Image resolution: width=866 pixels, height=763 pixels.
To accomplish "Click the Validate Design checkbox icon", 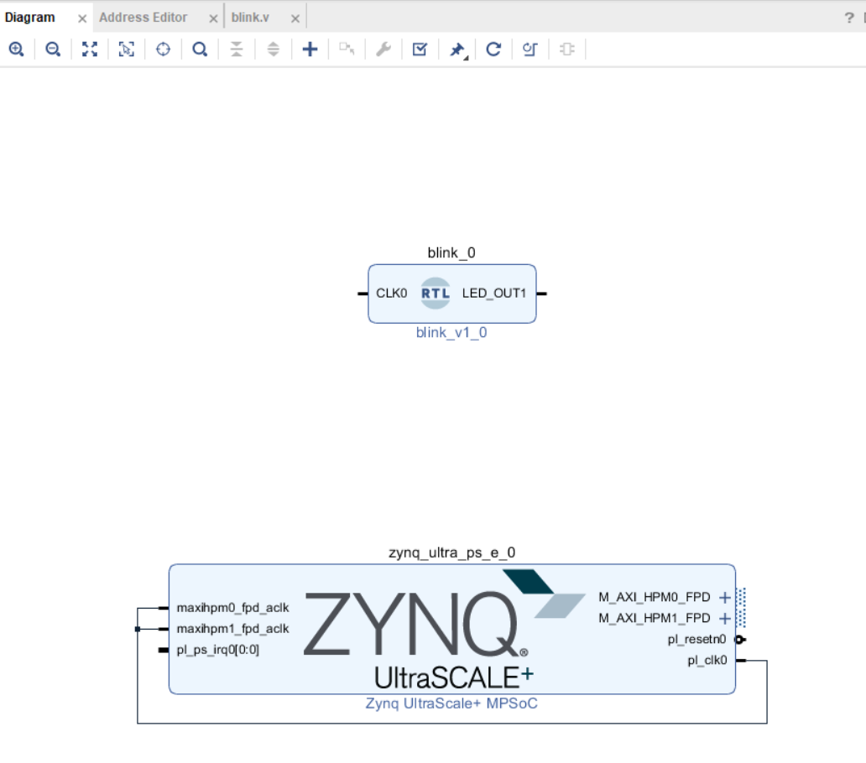I will (x=420, y=49).
